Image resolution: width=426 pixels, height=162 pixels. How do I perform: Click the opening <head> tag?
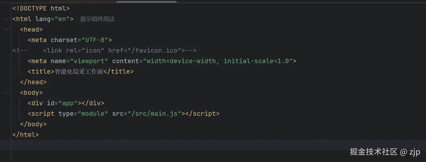31,30
